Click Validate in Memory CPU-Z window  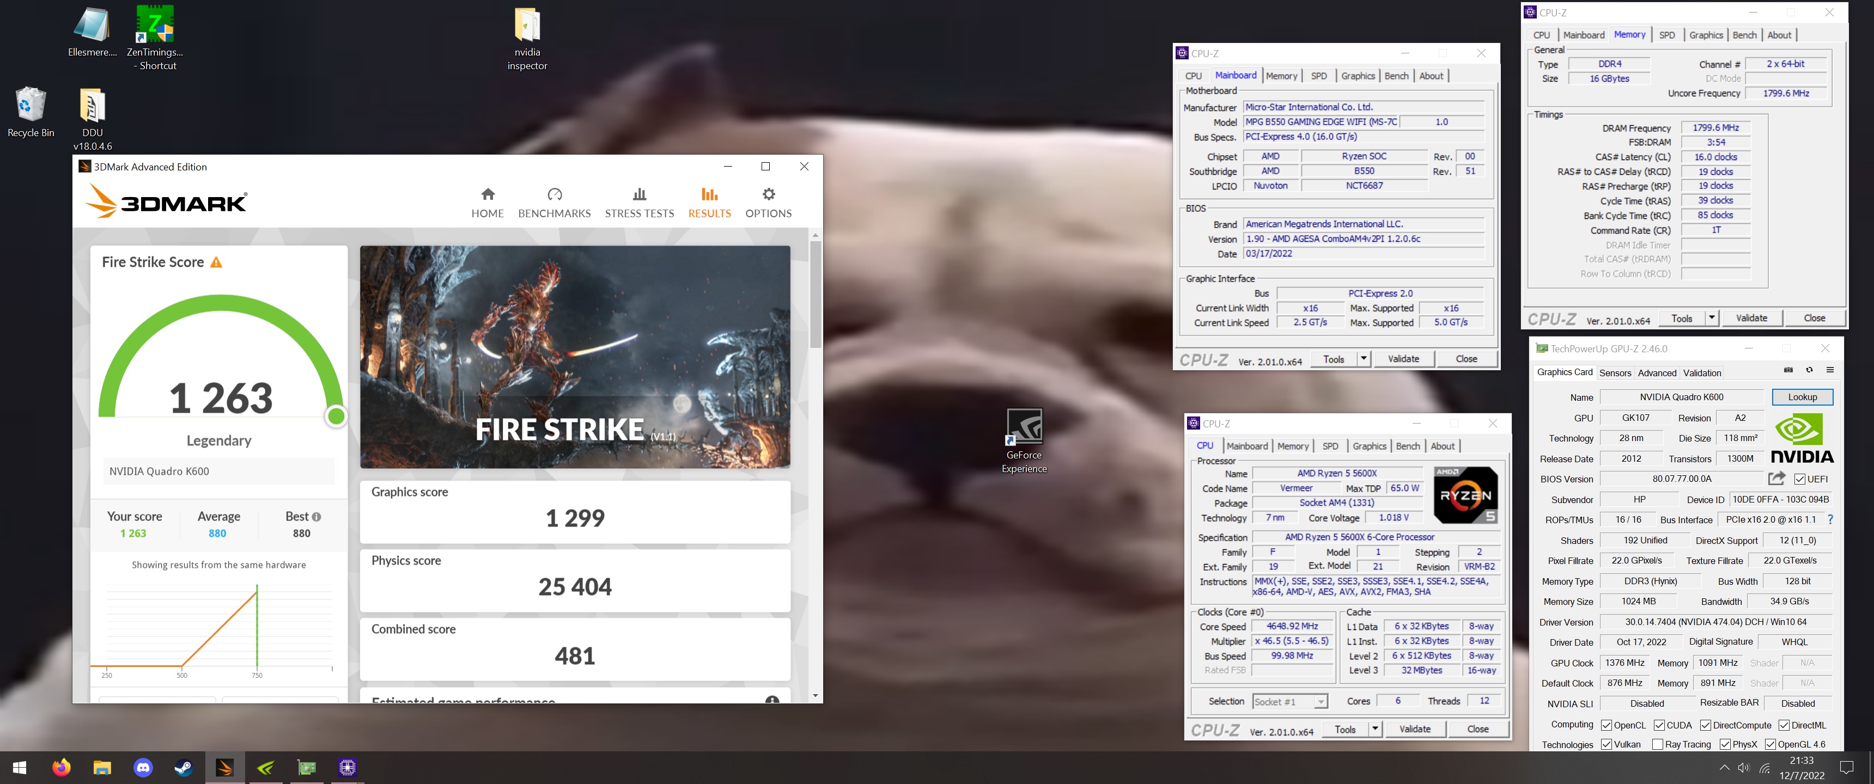(1751, 318)
